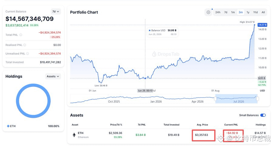Sort by the Current PNL column header
This screenshot has height=146, width=273.
231,125
